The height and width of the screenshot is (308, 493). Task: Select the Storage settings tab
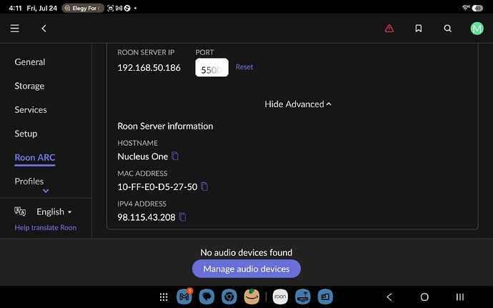coord(29,86)
